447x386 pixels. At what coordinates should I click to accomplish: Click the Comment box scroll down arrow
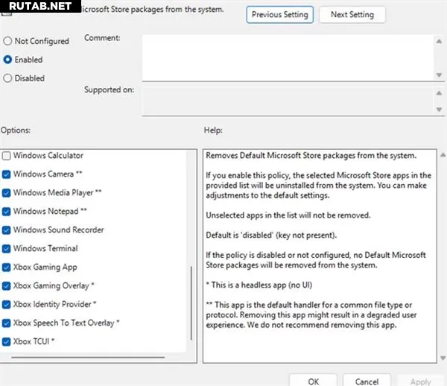point(439,75)
